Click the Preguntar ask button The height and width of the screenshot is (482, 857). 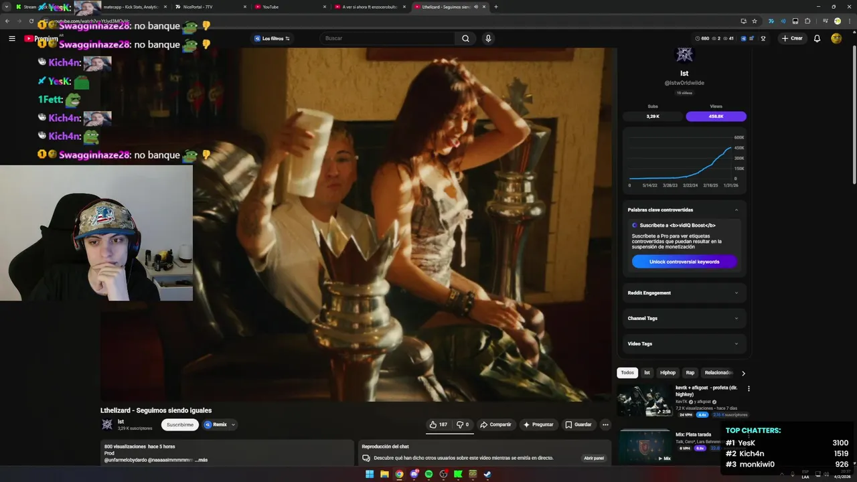pos(538,424)
